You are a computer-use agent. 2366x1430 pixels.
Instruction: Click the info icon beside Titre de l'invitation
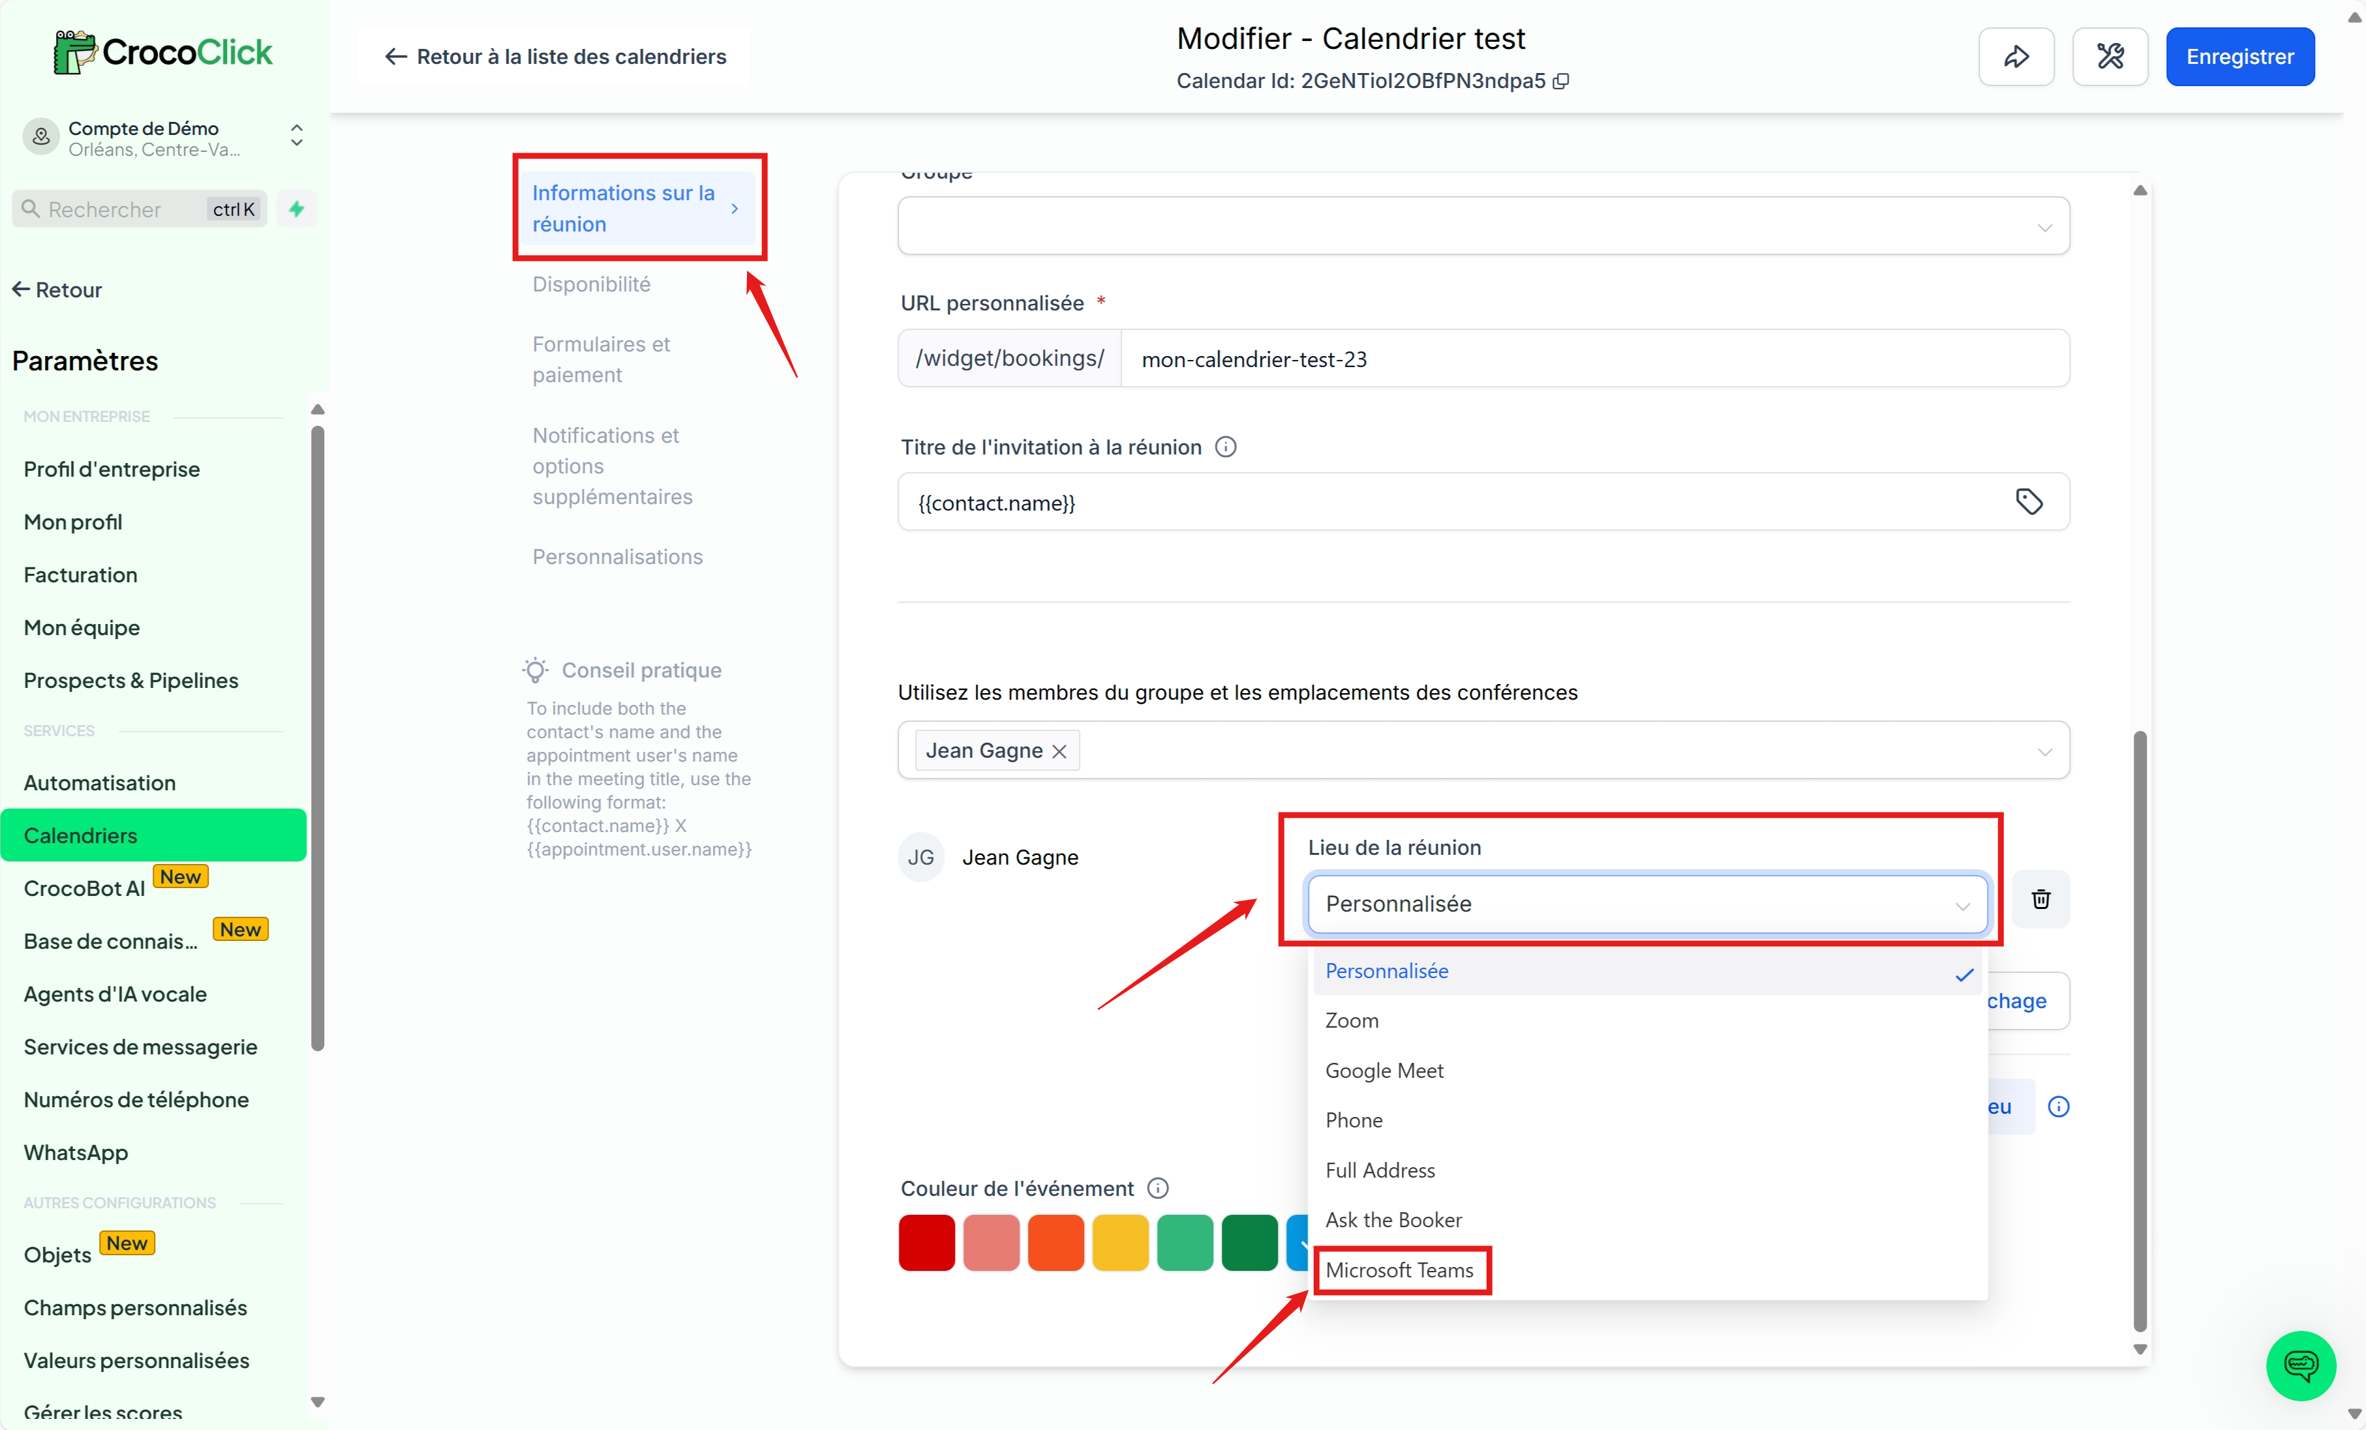[1225, 447]
